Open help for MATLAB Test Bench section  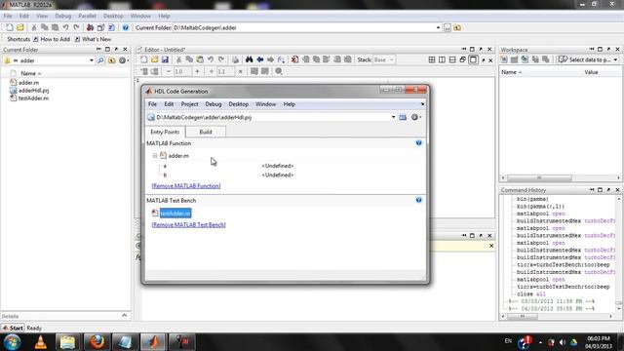tap(418, 200)
